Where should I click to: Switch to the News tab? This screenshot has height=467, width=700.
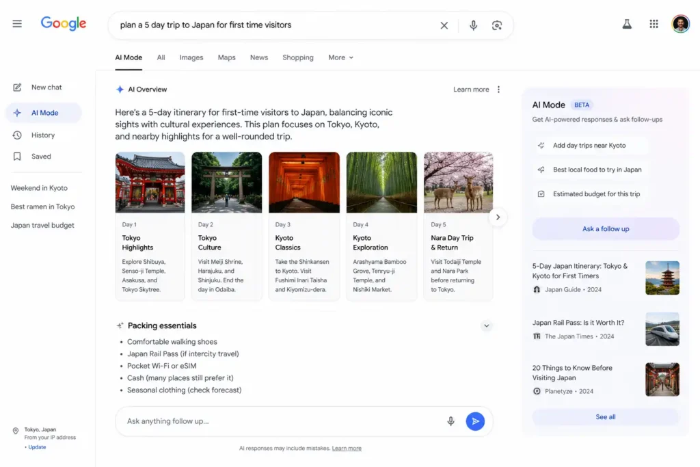[259, 57]
